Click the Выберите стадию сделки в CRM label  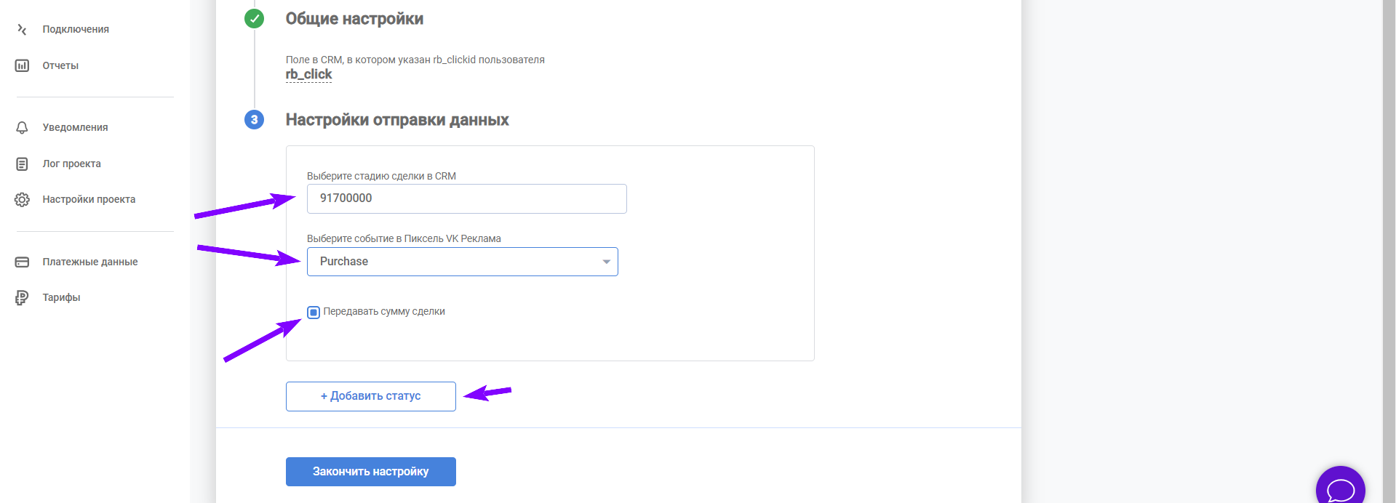381,176
